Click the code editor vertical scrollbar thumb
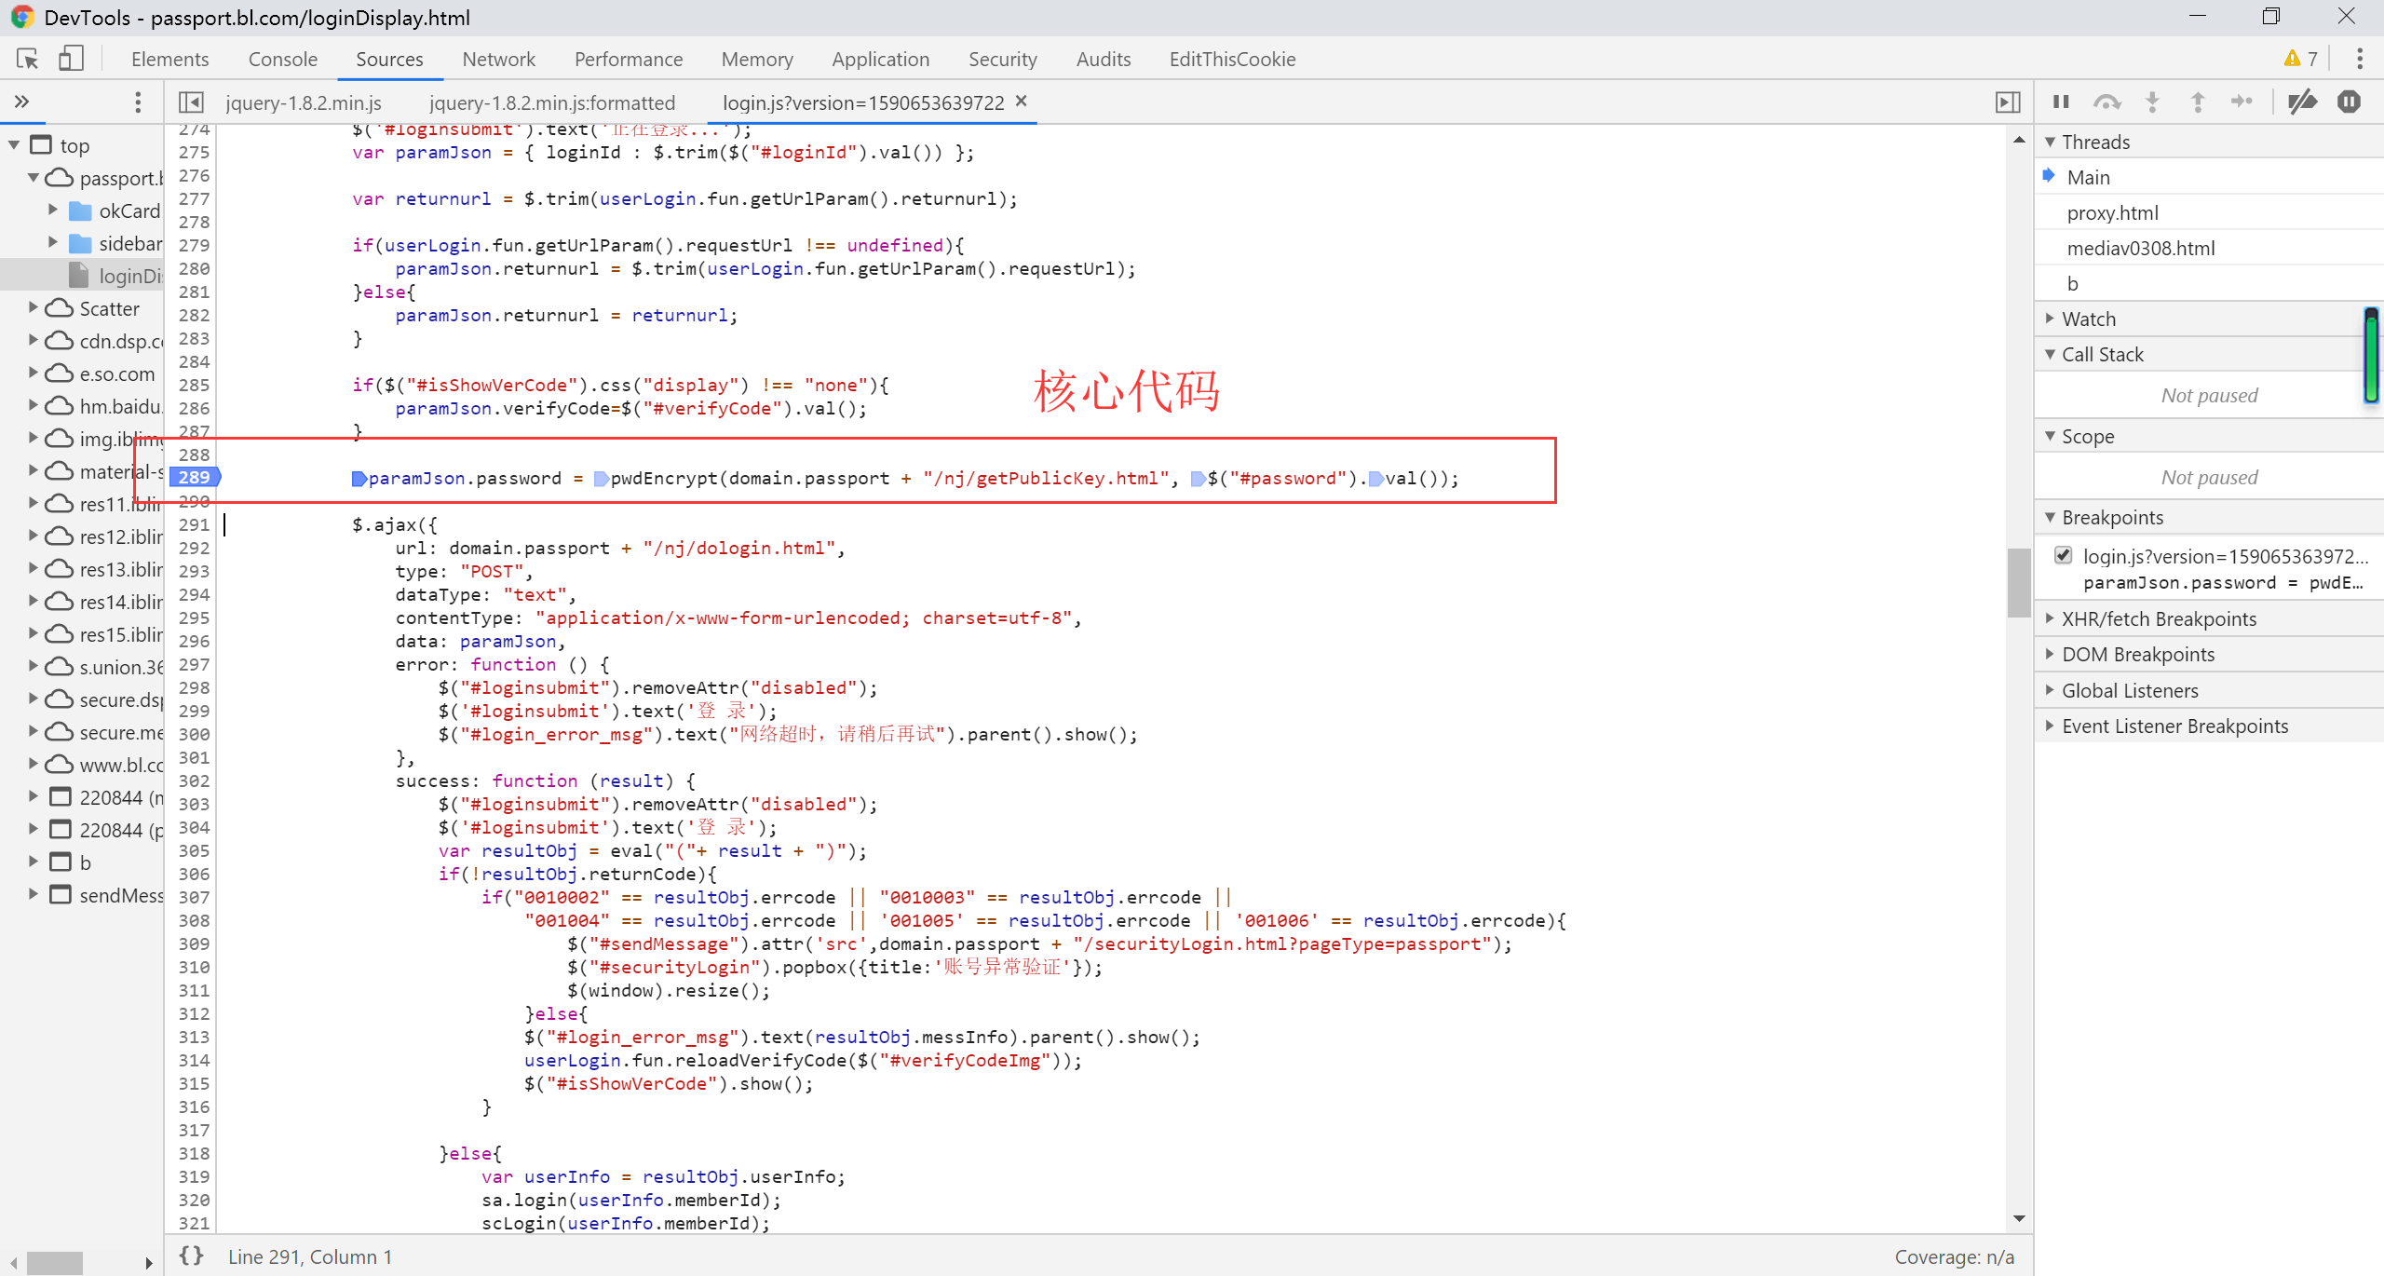This screenshot has width=2384, height=1276. 2018,582
